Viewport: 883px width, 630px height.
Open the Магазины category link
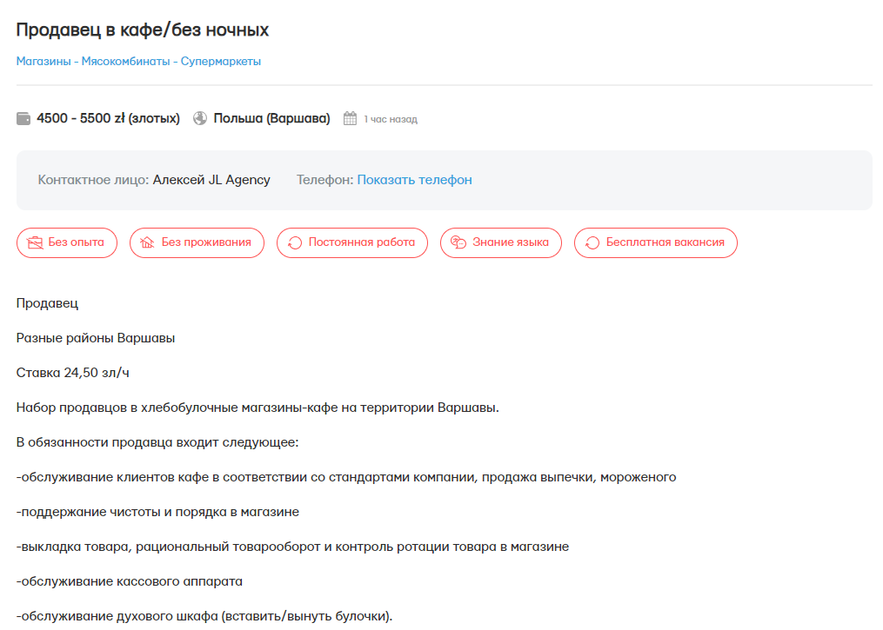(43, 62)
